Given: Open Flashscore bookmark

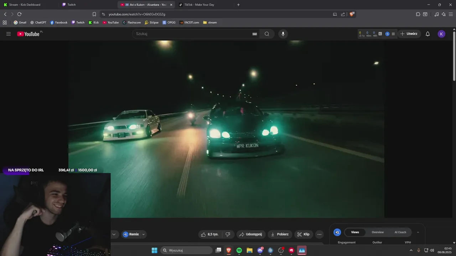Looking at the screenshot, I should pos(131,22).
